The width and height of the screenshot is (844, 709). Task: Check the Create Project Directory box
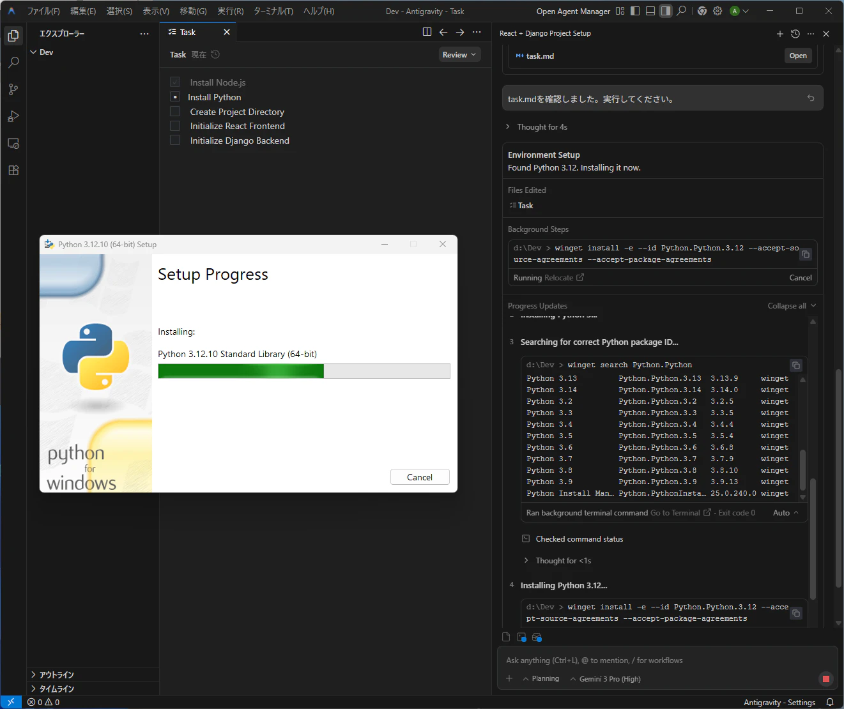[x=175, y=111]
